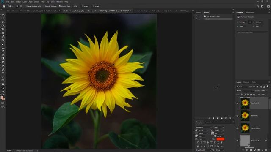Click the Fit Screen button
Image resolution: width=271 pixels, height=152 pixels.
point(85,6)
